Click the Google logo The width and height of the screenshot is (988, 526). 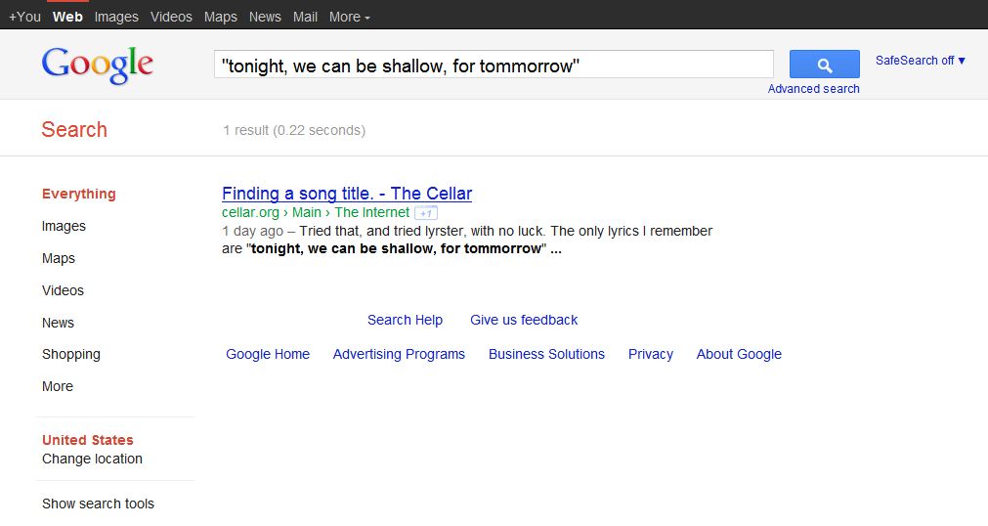tap(98, 65)
